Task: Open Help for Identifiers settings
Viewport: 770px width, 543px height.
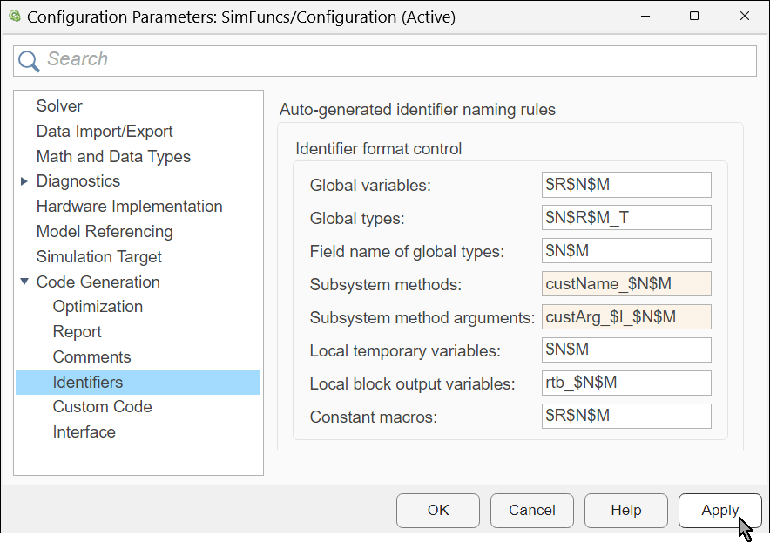Action: click(625, 511)
